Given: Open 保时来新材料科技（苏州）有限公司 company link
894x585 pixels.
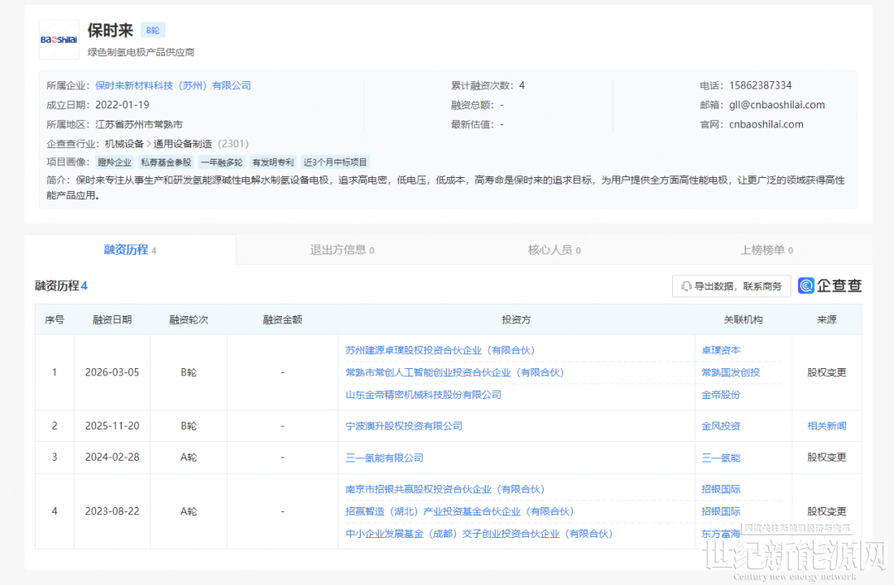Looking at the screenshot, I should click(x=173, y=85).
